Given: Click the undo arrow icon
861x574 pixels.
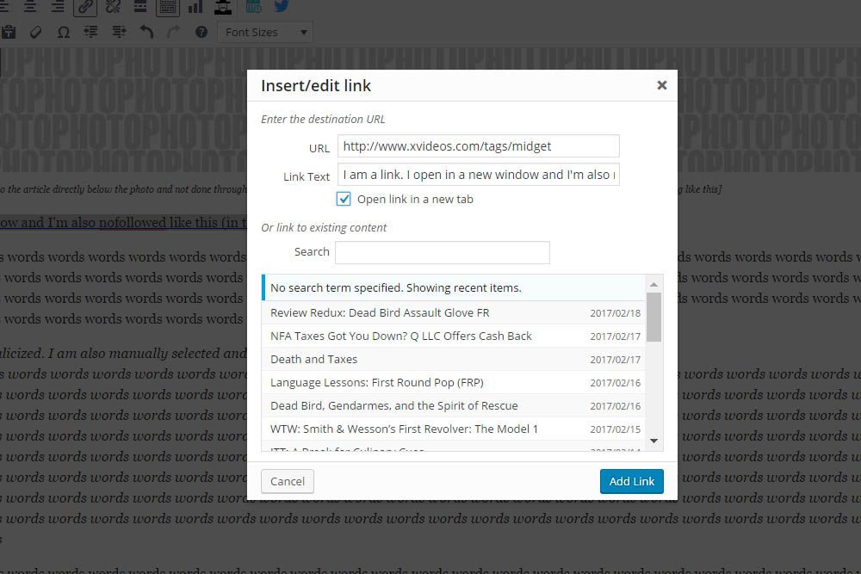Looking at the screenshot, I should coord(146,32).
